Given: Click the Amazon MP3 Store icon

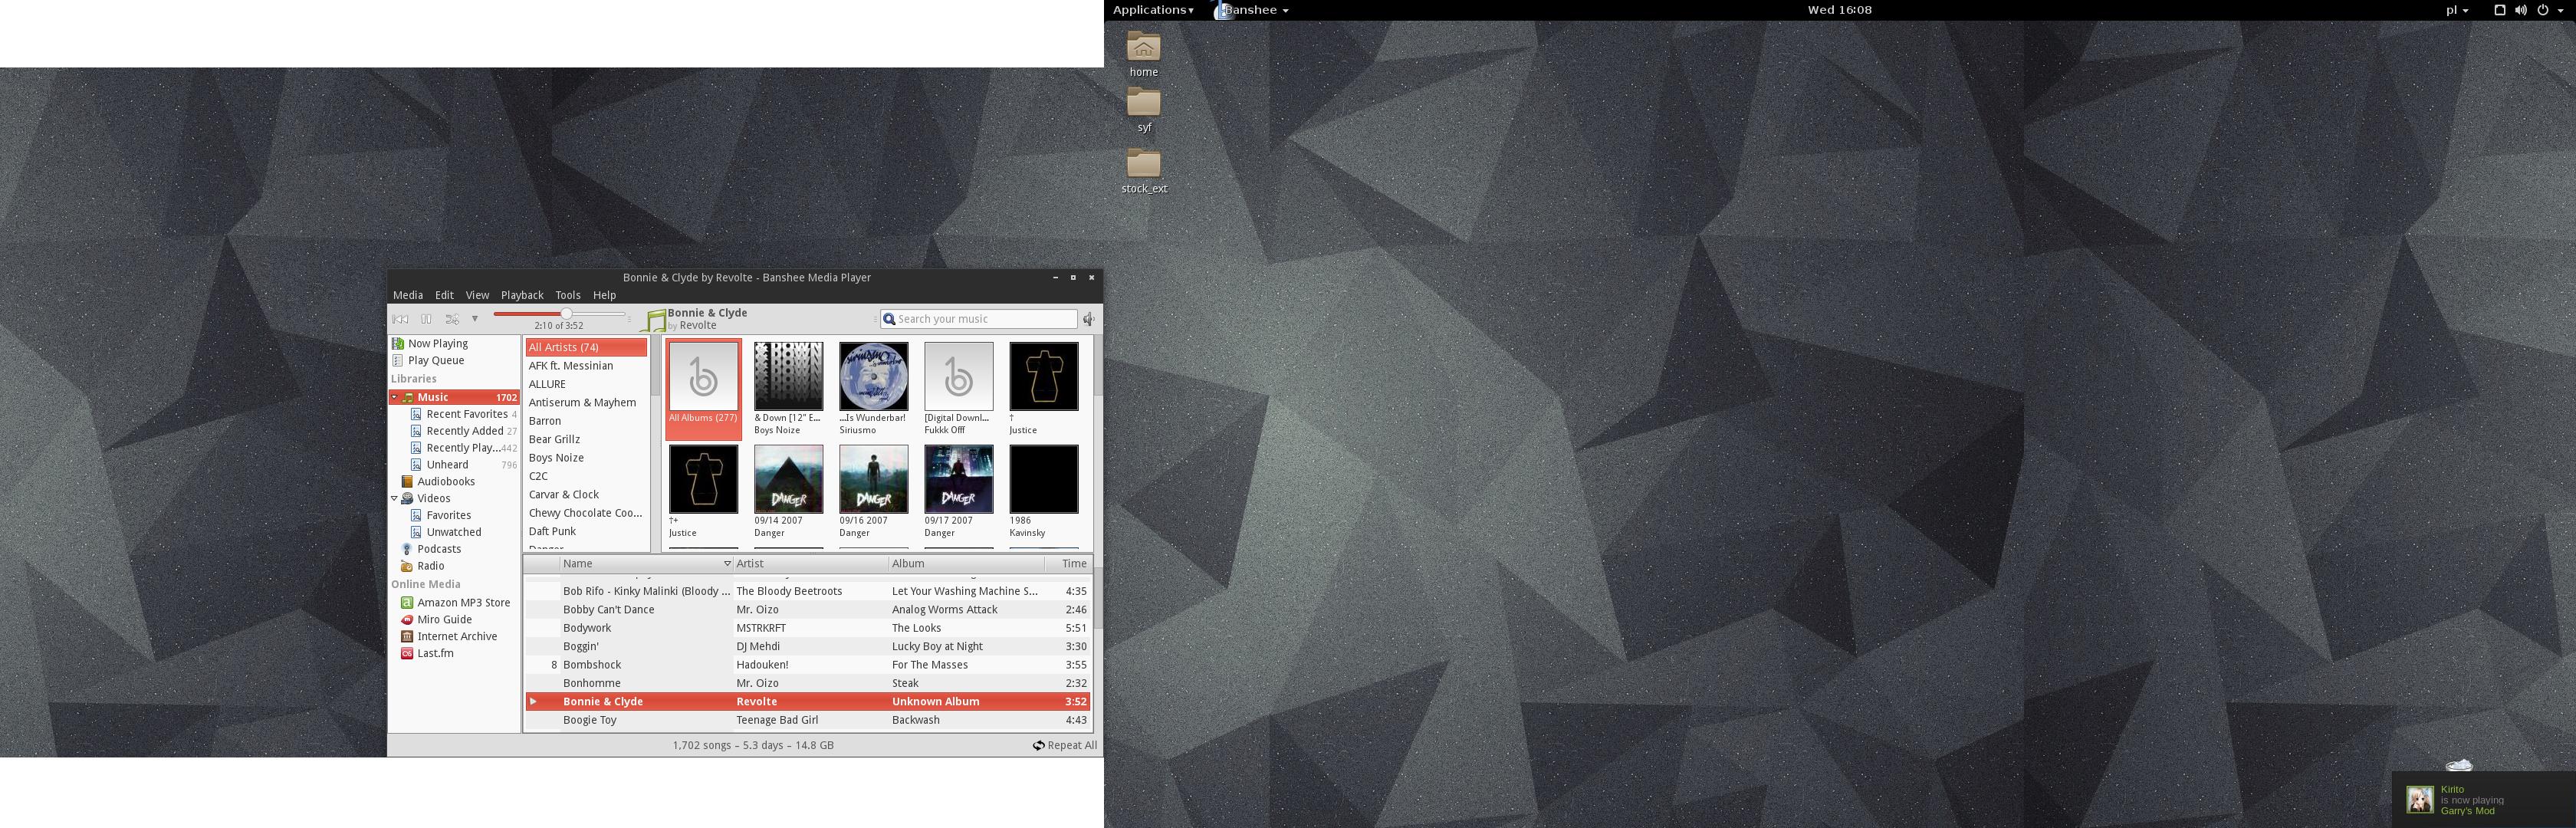Looking at the screenshot, I should pyautogui.click(x=407, y=603).
